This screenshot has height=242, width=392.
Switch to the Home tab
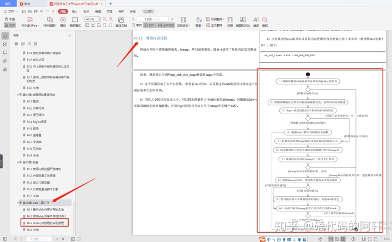(8, 3)
